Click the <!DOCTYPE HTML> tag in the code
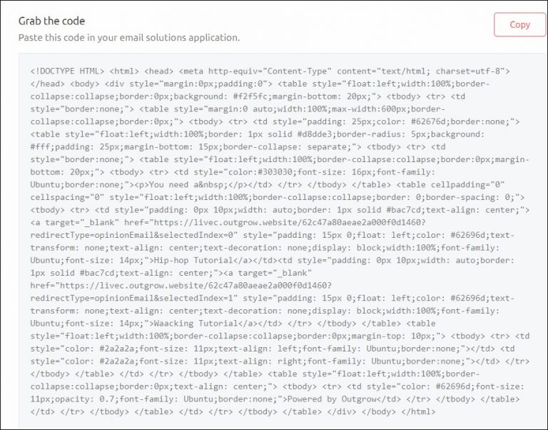 pos(68,71)
